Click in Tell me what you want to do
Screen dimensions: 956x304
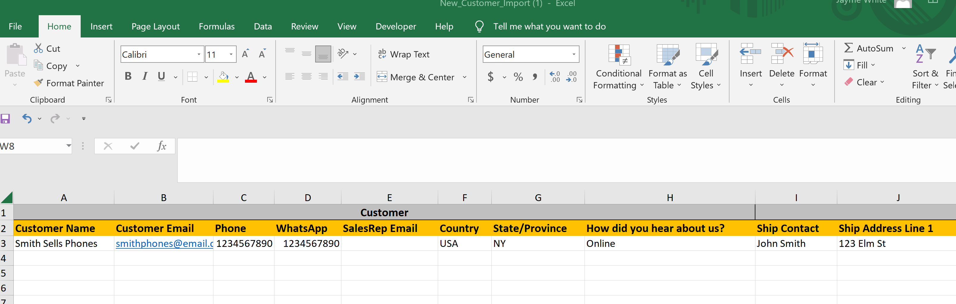click(x=549, y=26)
